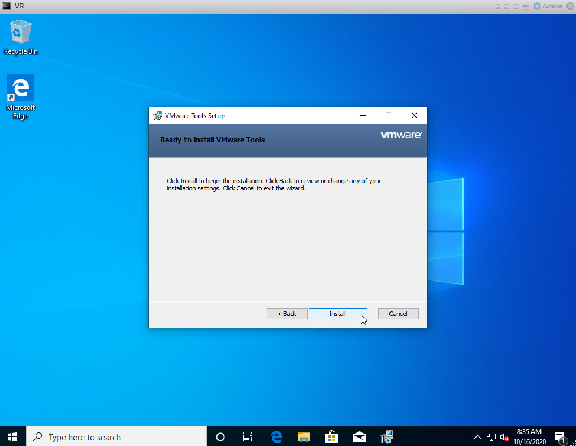Open the Recycle Bin desktop icon
The width and height of the screenshot is (576, 446).
(x=21, y=37)
